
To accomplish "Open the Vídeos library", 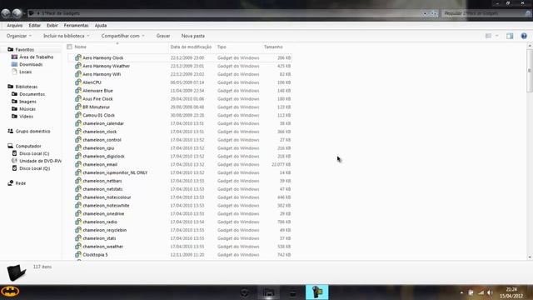I will (26, 117).
